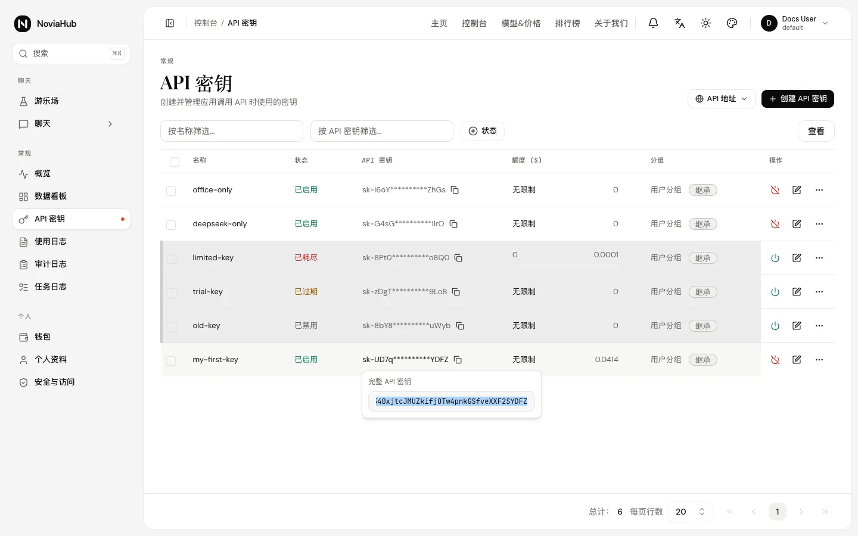The image size is (858, 536).
Task: Edit the deepseek-only key
Action: pos(797,224)
